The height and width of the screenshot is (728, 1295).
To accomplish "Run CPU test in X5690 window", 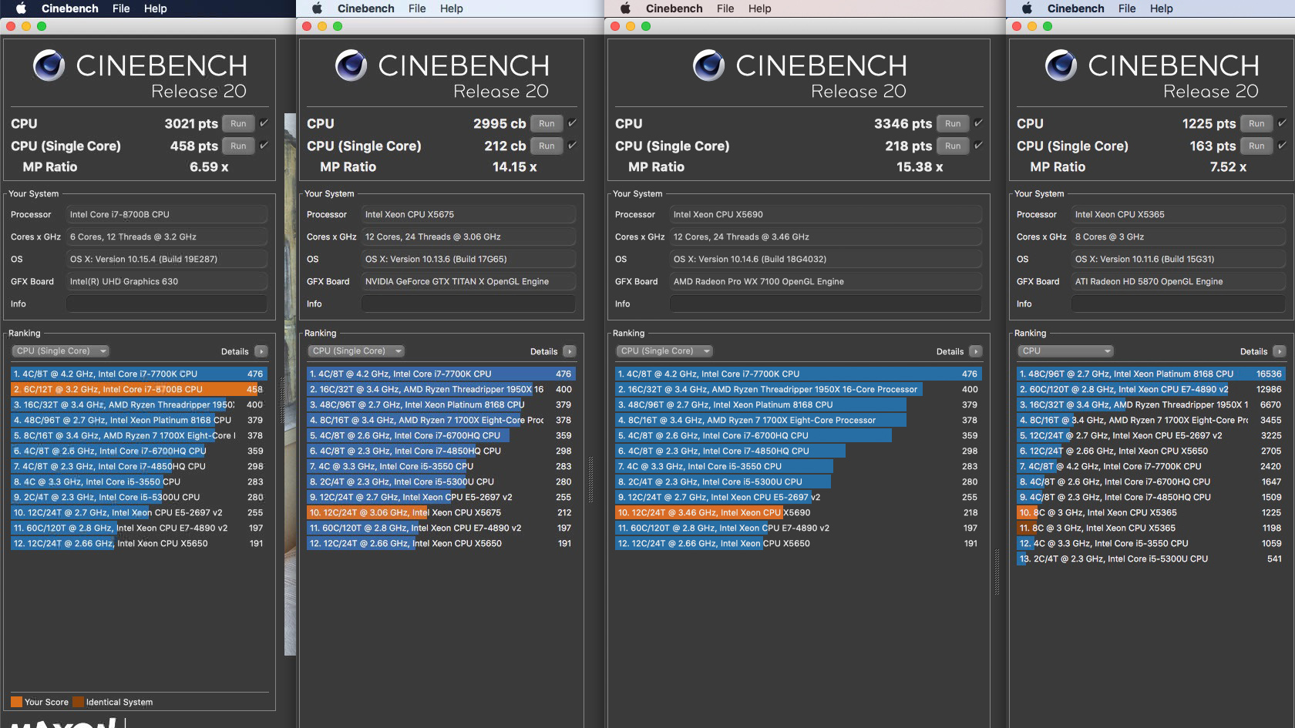I will 953,123.
